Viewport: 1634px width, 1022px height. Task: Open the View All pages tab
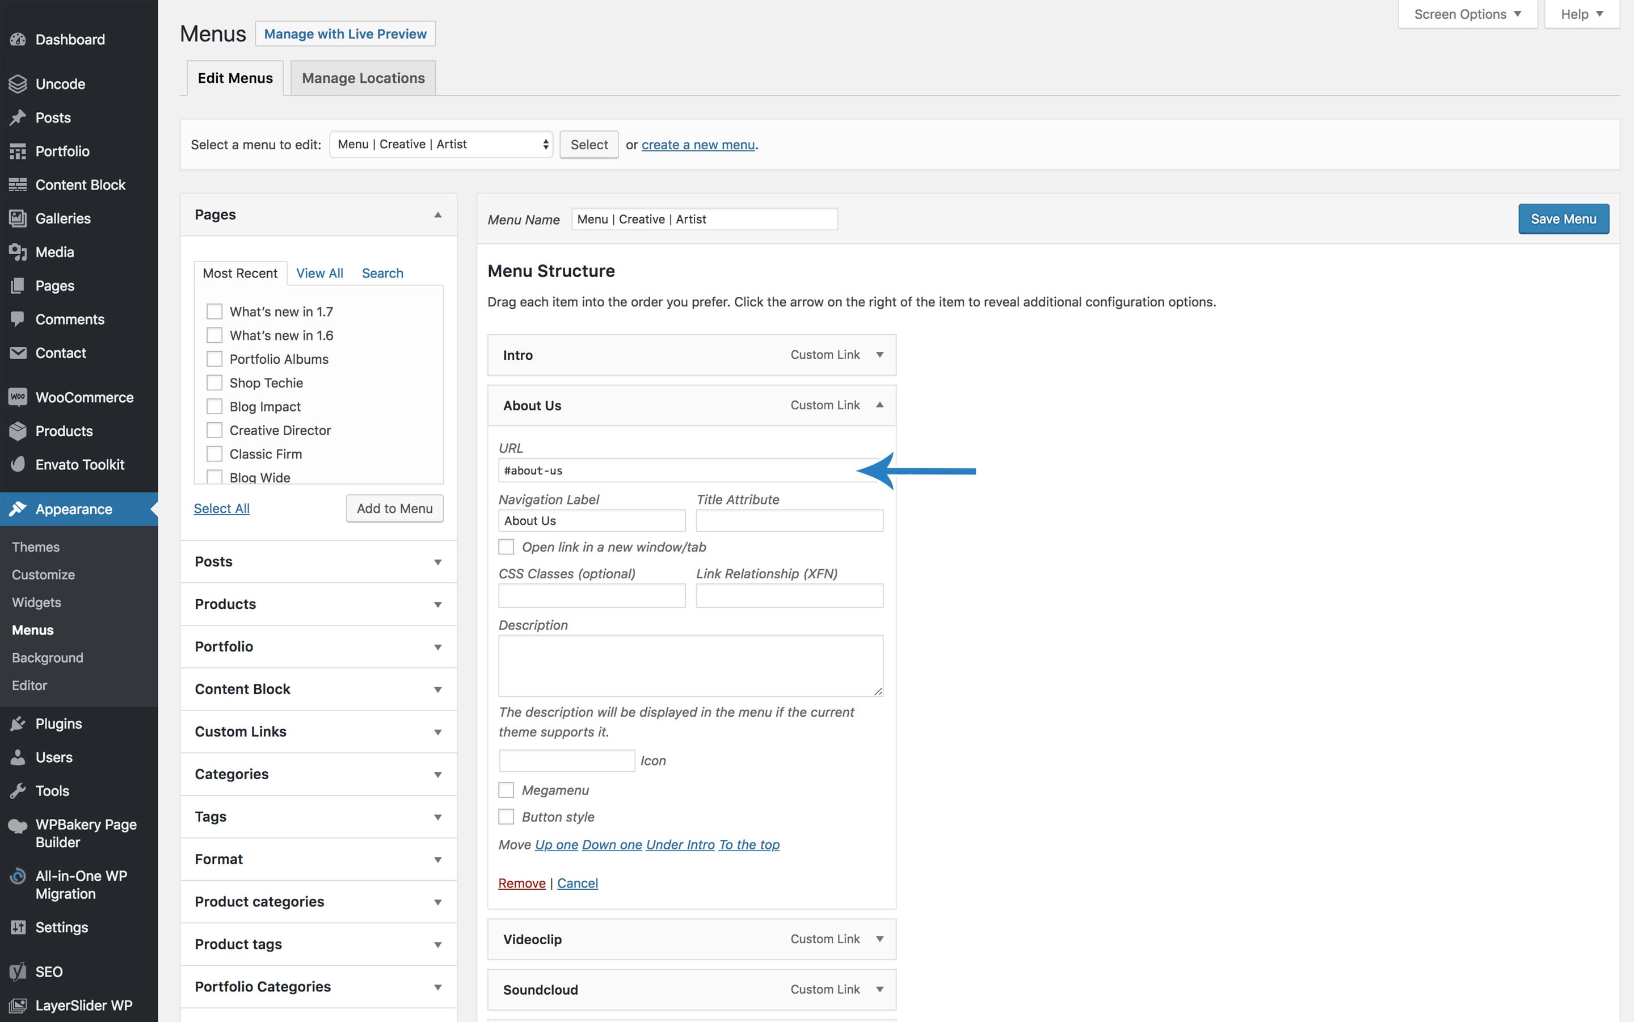pyautogui.click(x=319, y=273)
